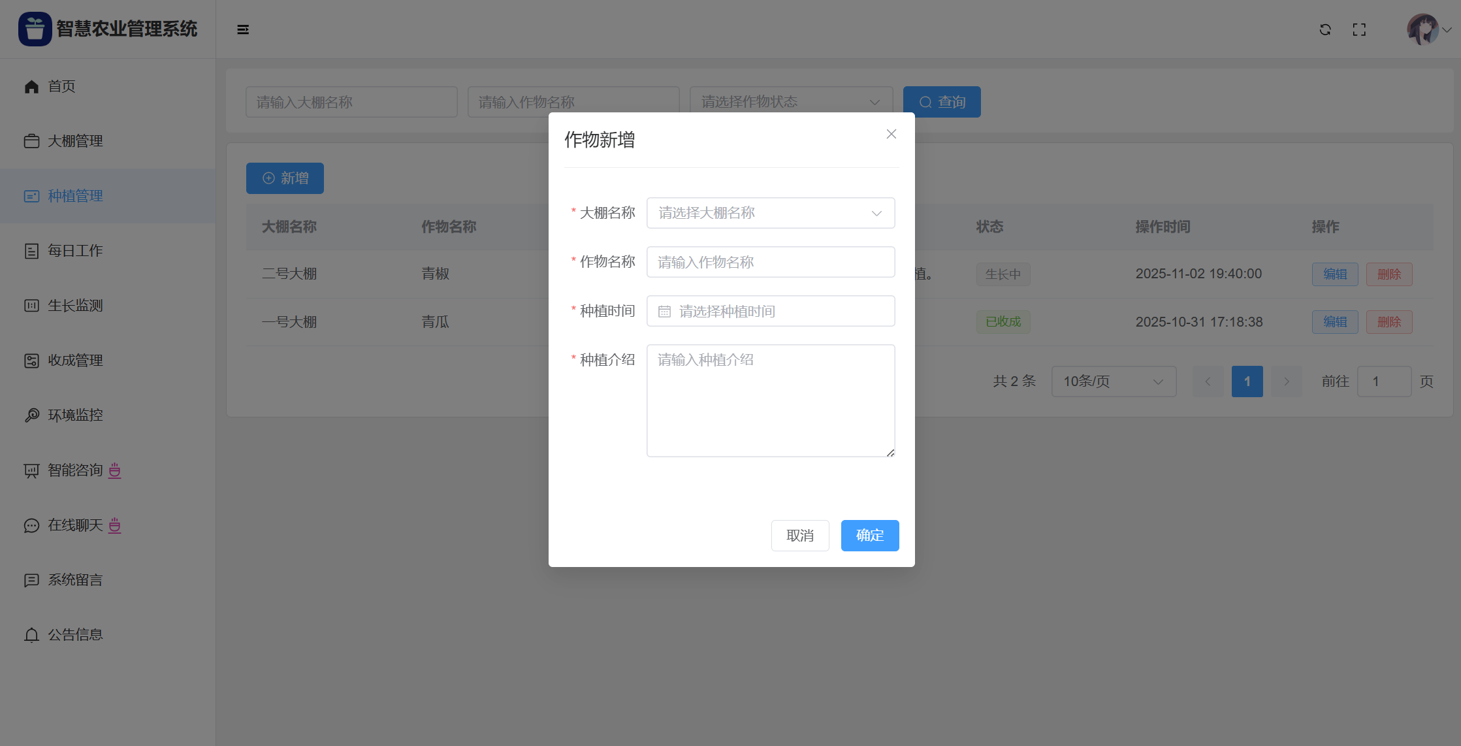1461x746 pixels.
Task: Click the 取消 cancel button
Action: point(800,536)
